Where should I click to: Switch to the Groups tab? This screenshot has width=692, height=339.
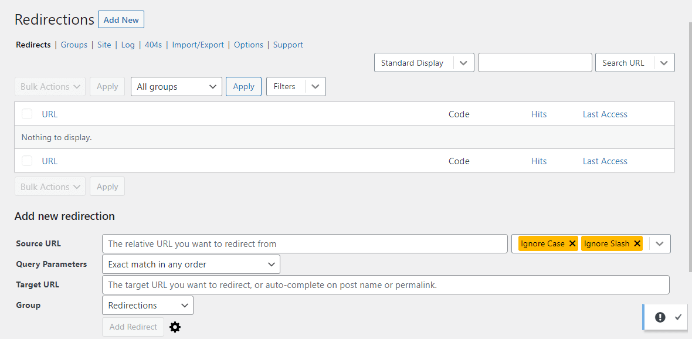pyautogui.click(x=74, y=45)
